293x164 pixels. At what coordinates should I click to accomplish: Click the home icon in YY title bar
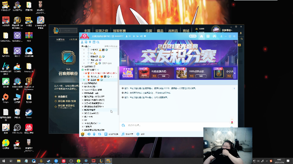coord(201,36)
